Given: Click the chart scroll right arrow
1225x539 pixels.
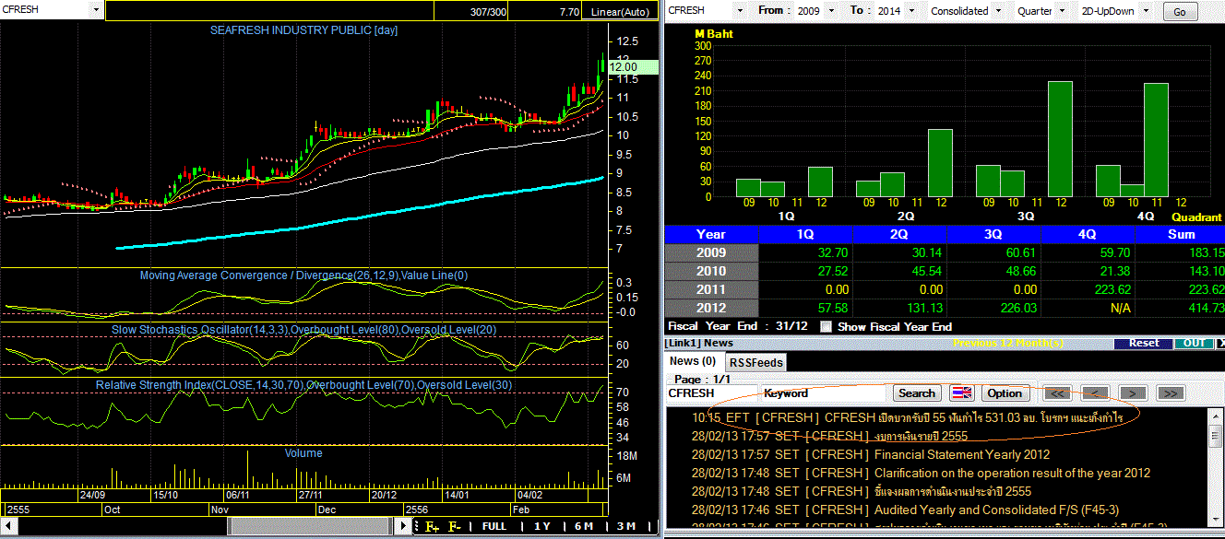Looking at the screenshot, I should (402, 525).
